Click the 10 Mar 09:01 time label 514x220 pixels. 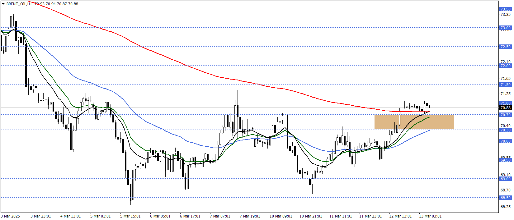[x=281, y=216]
